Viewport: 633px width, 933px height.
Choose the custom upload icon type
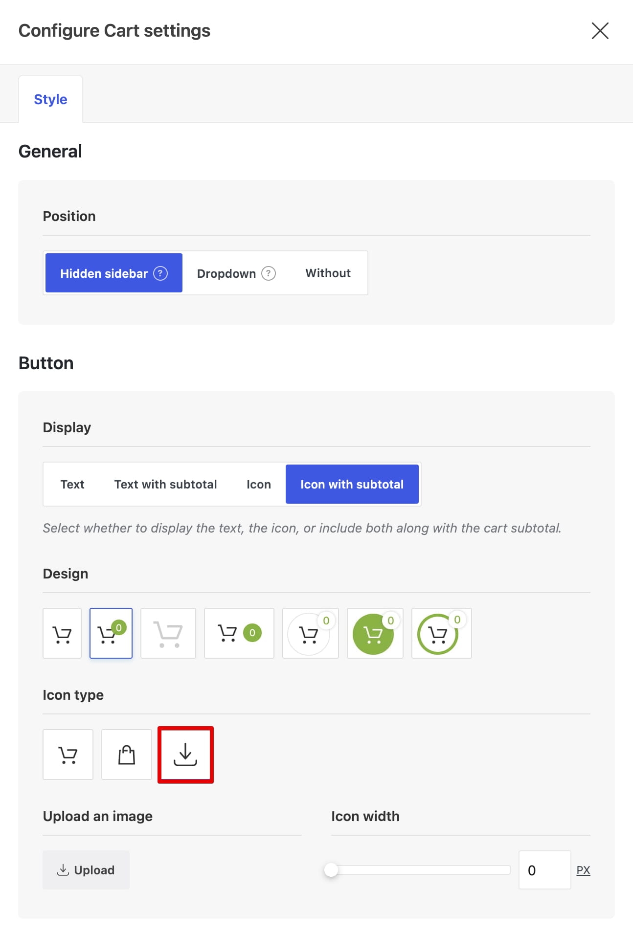pos(185,755)
